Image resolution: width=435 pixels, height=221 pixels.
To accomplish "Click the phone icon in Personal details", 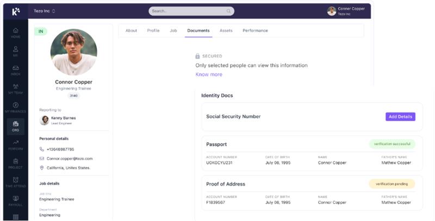I will point(42,149).
